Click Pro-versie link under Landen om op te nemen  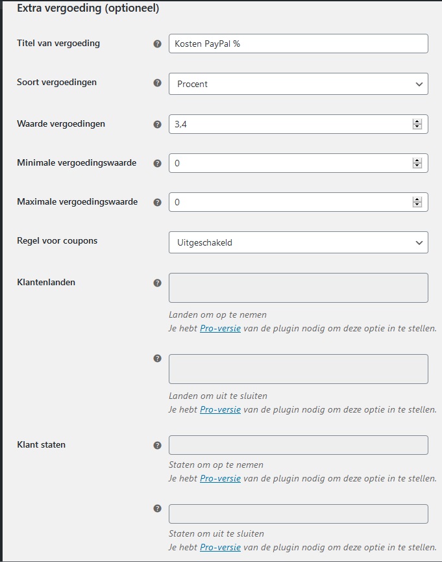[220, 328]
